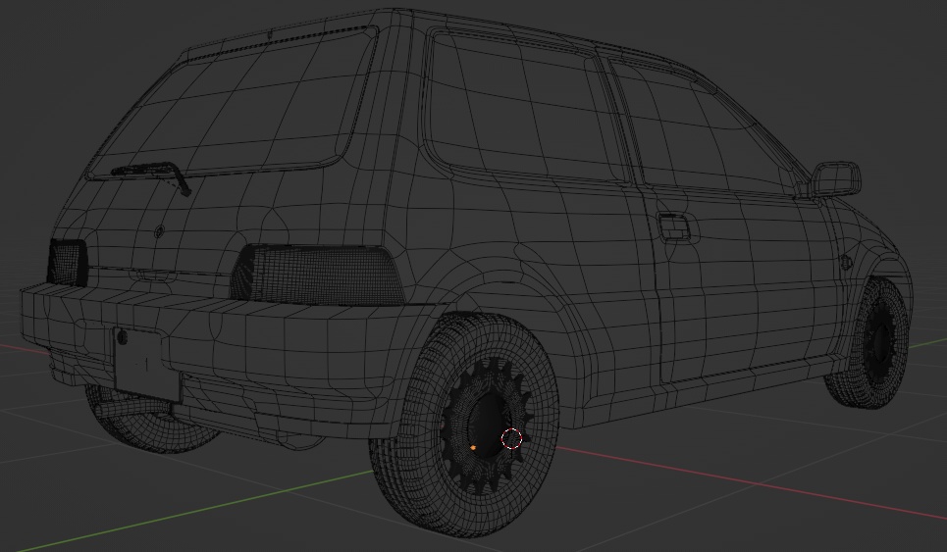Click the side mirror mesh

(835, 179)
